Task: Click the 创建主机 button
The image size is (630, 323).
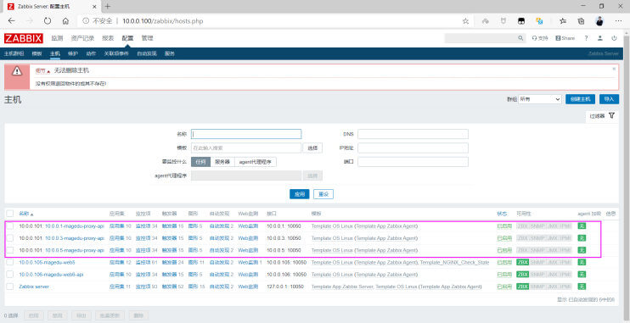Action: coord(580,99)
